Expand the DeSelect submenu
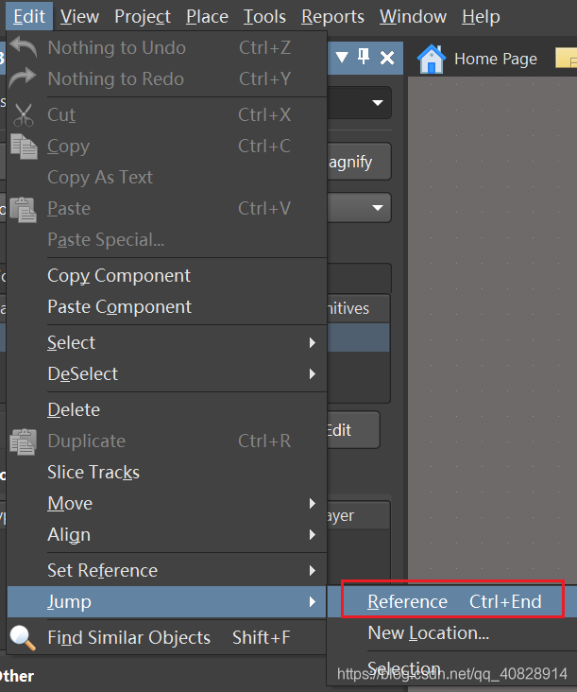This screenshot has width=577, height=692. click(x=166, y=374)
